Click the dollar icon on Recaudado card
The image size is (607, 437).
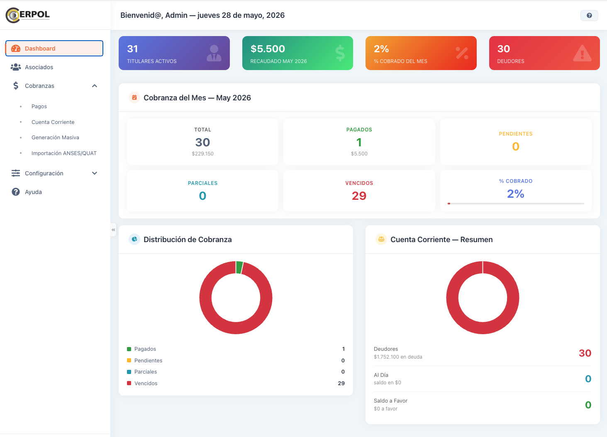(x=340, y=53)
